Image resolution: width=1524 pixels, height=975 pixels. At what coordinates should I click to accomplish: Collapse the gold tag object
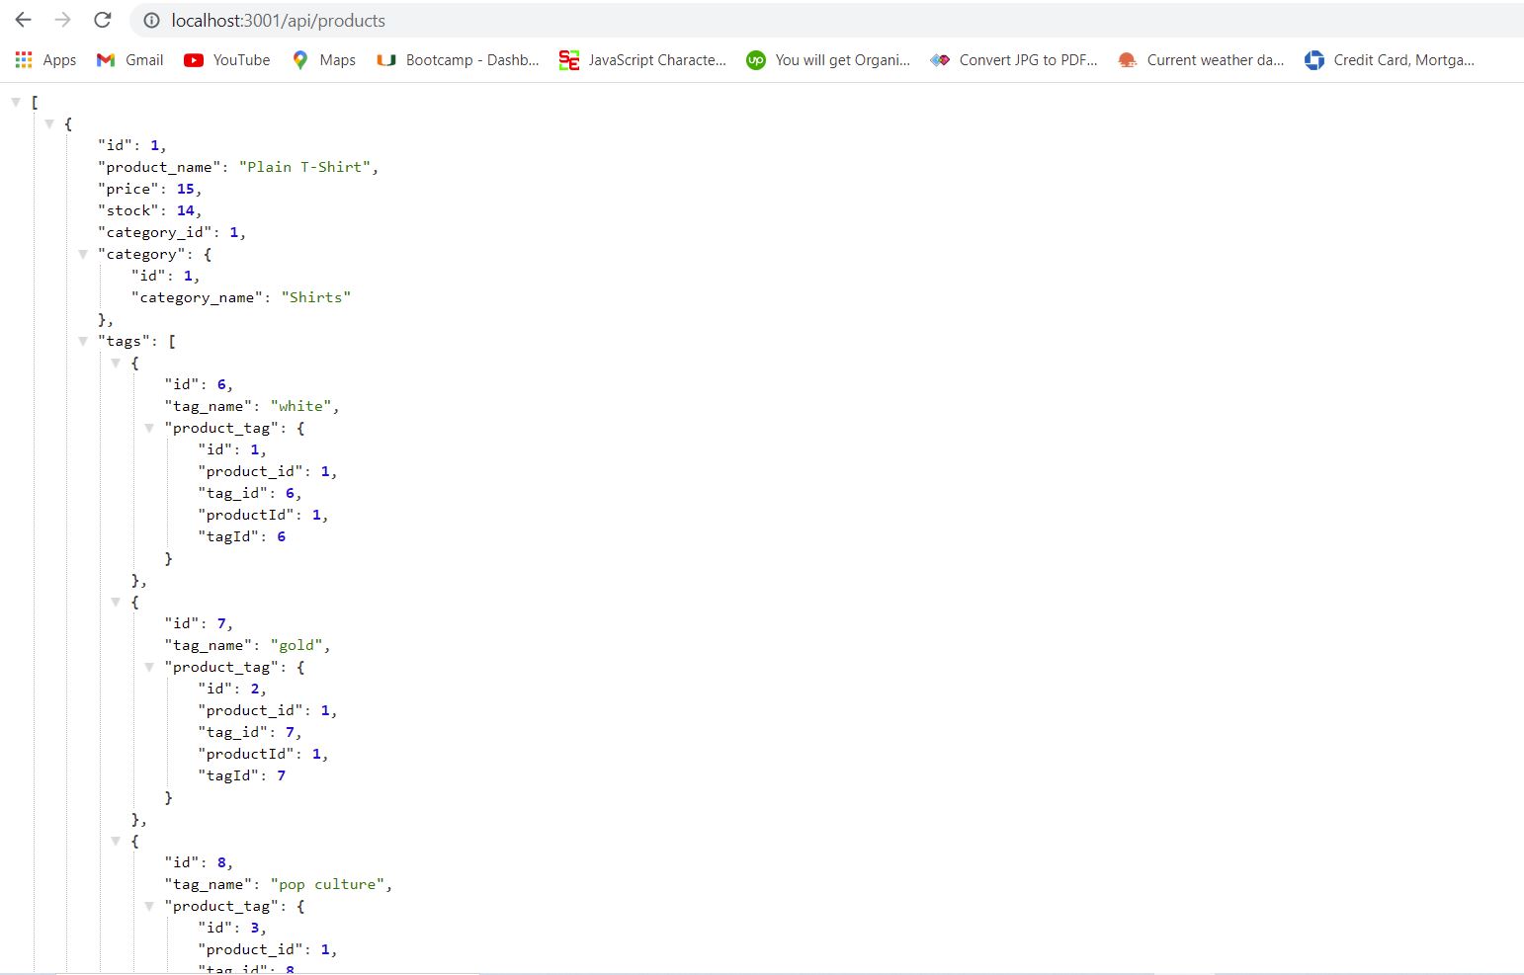[117, 602]
